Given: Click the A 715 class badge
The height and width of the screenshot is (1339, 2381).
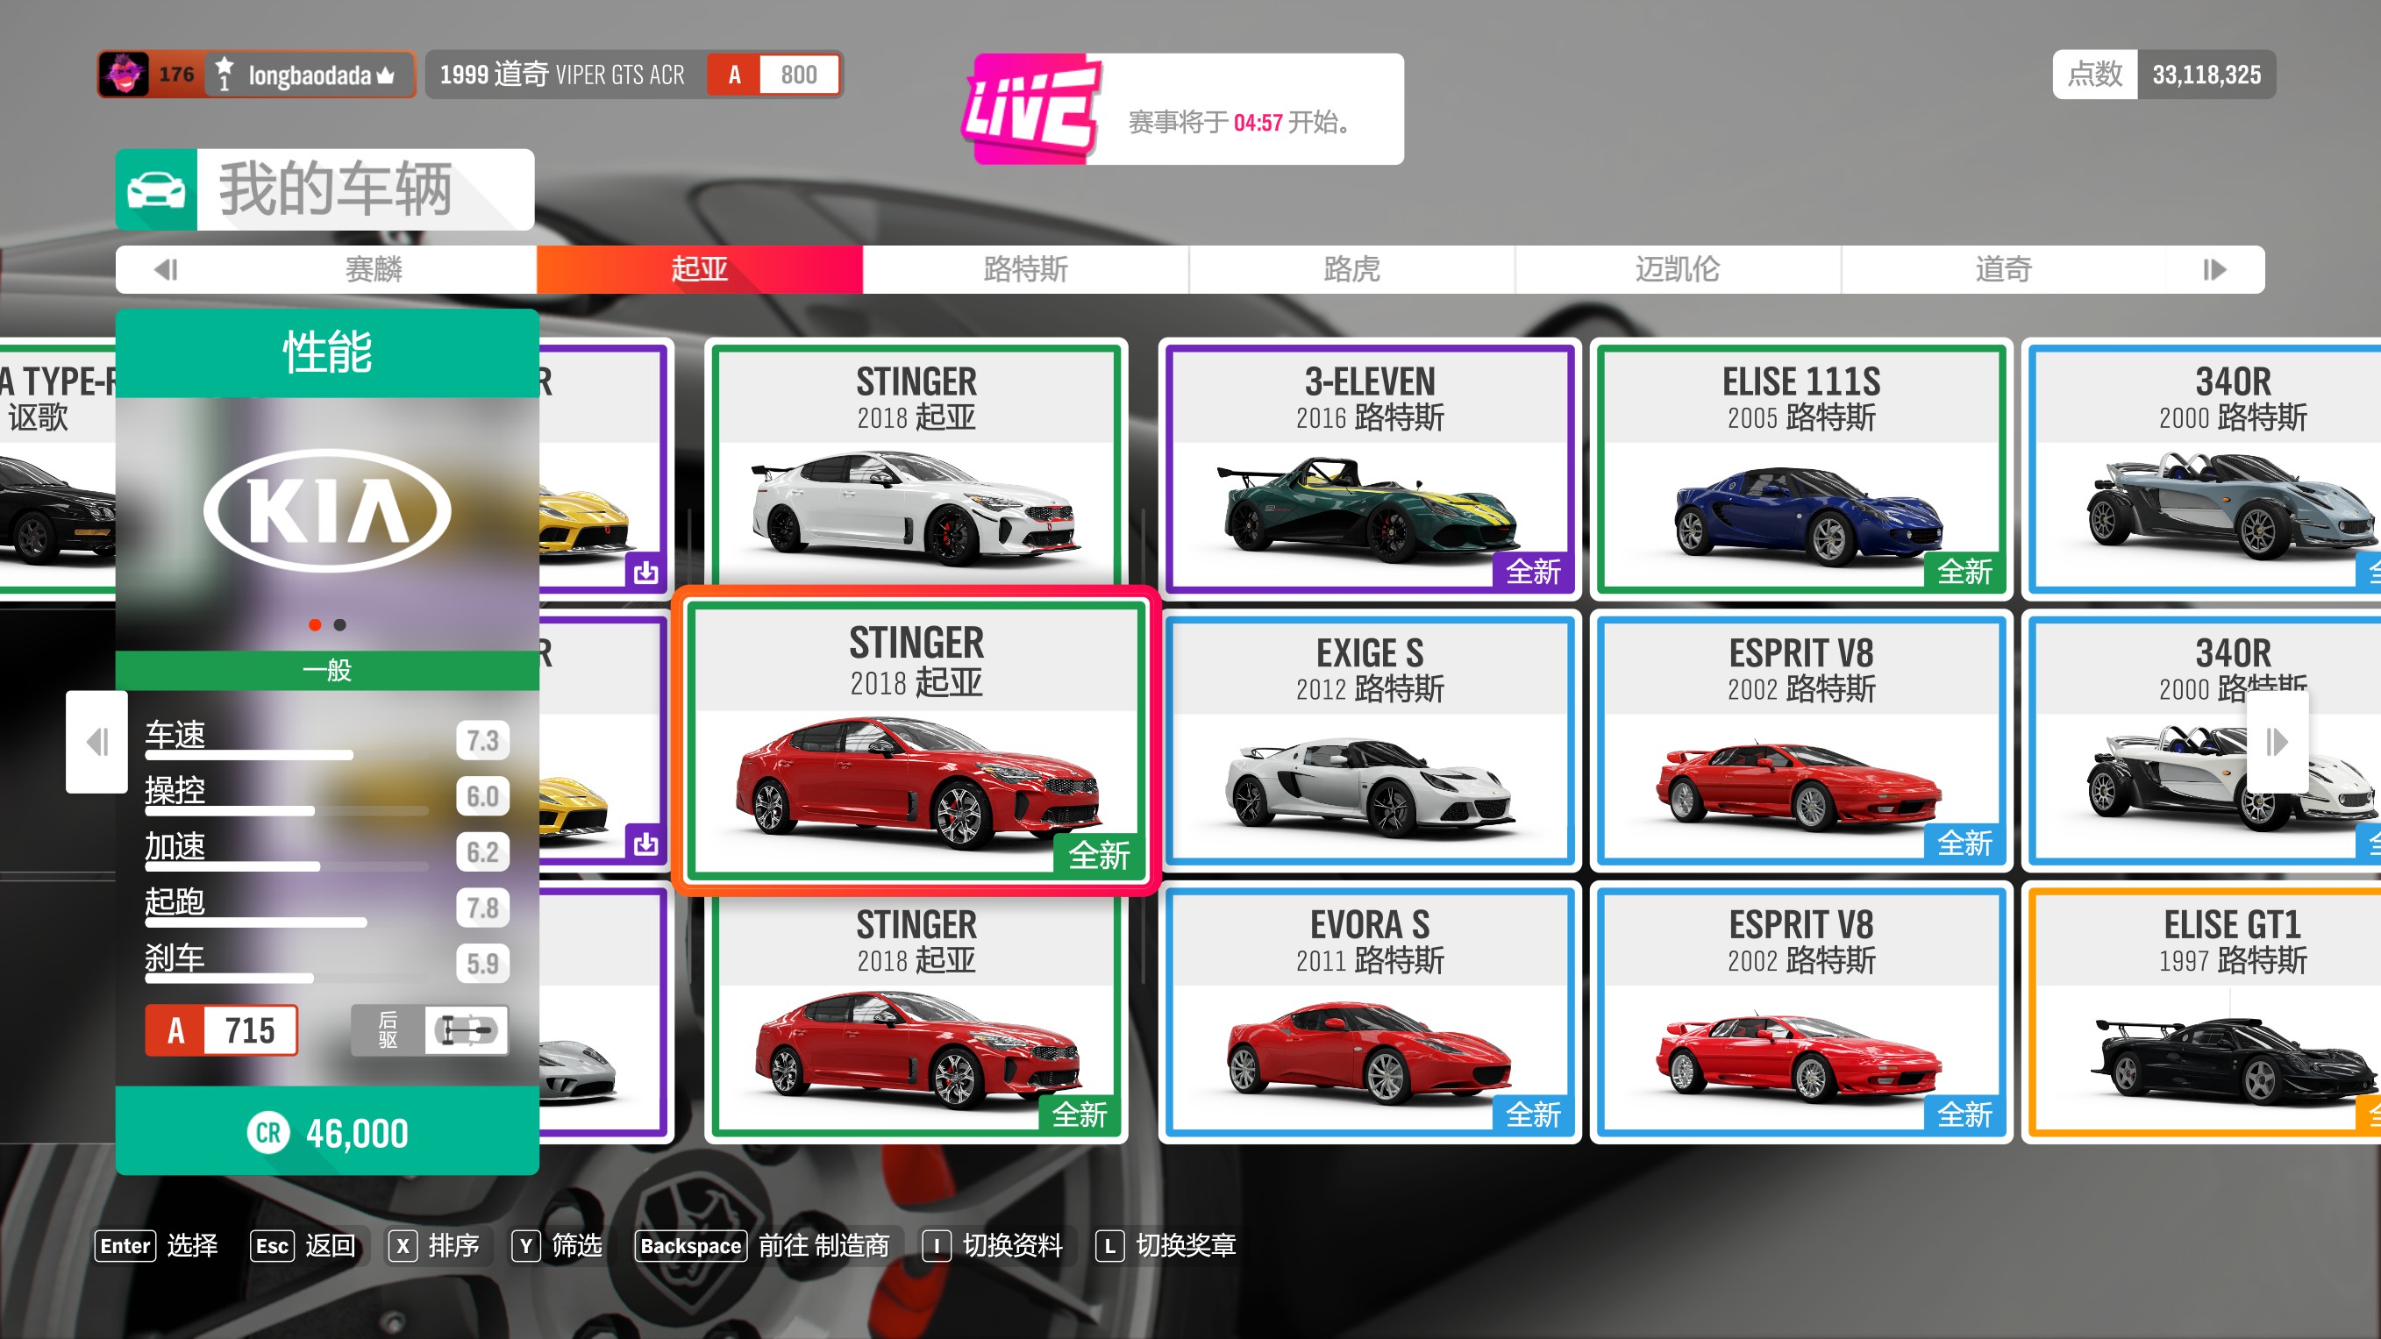Looking at the screenshot, I should (221, 1029).
